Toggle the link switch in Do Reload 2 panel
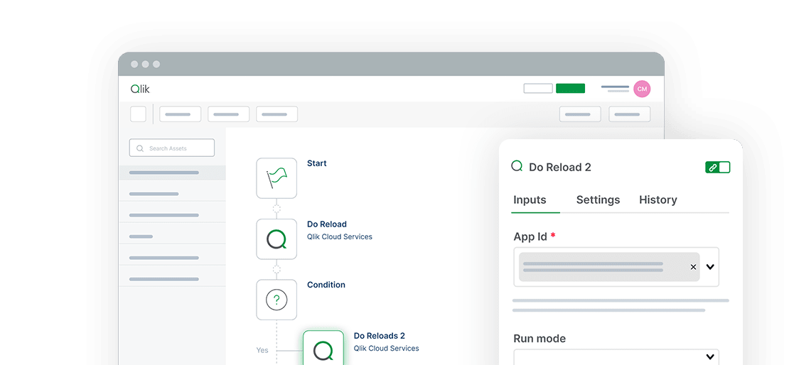 (x=717, y=168)
